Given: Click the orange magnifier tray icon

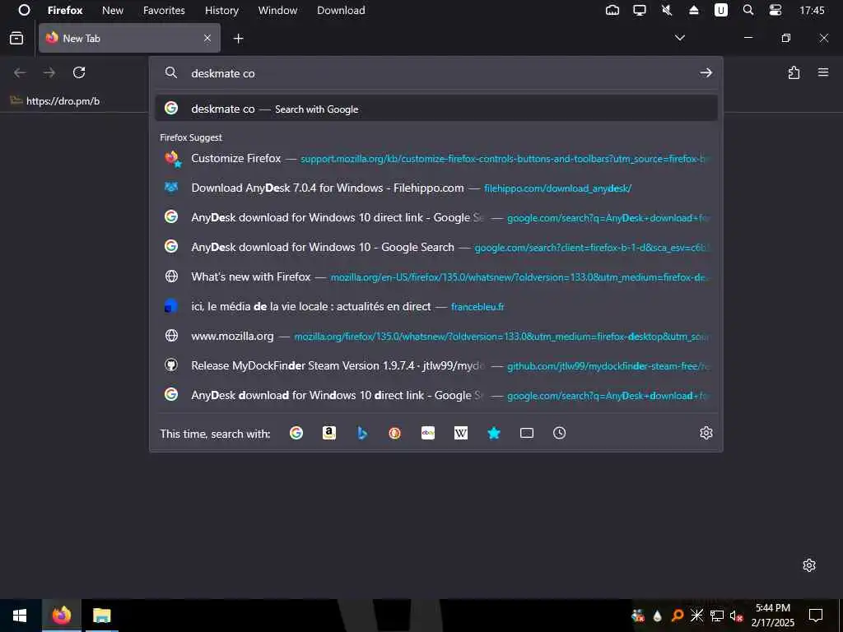Looking at the screenshot, I should 678,616.
